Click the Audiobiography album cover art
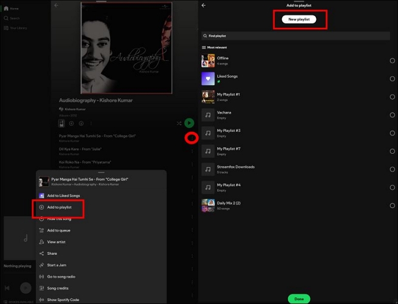 click(126, 48)
